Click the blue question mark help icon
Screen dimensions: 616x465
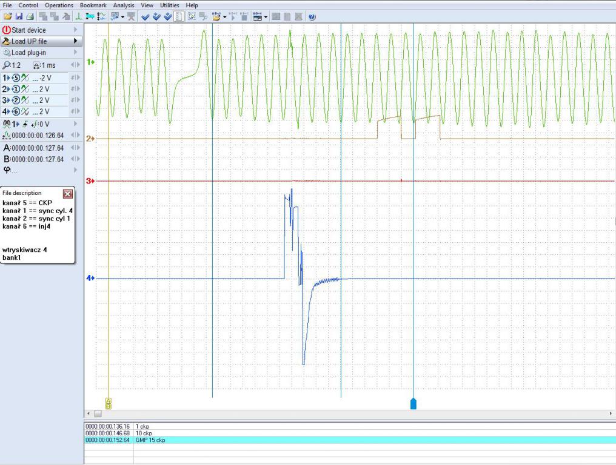[312, 16]
